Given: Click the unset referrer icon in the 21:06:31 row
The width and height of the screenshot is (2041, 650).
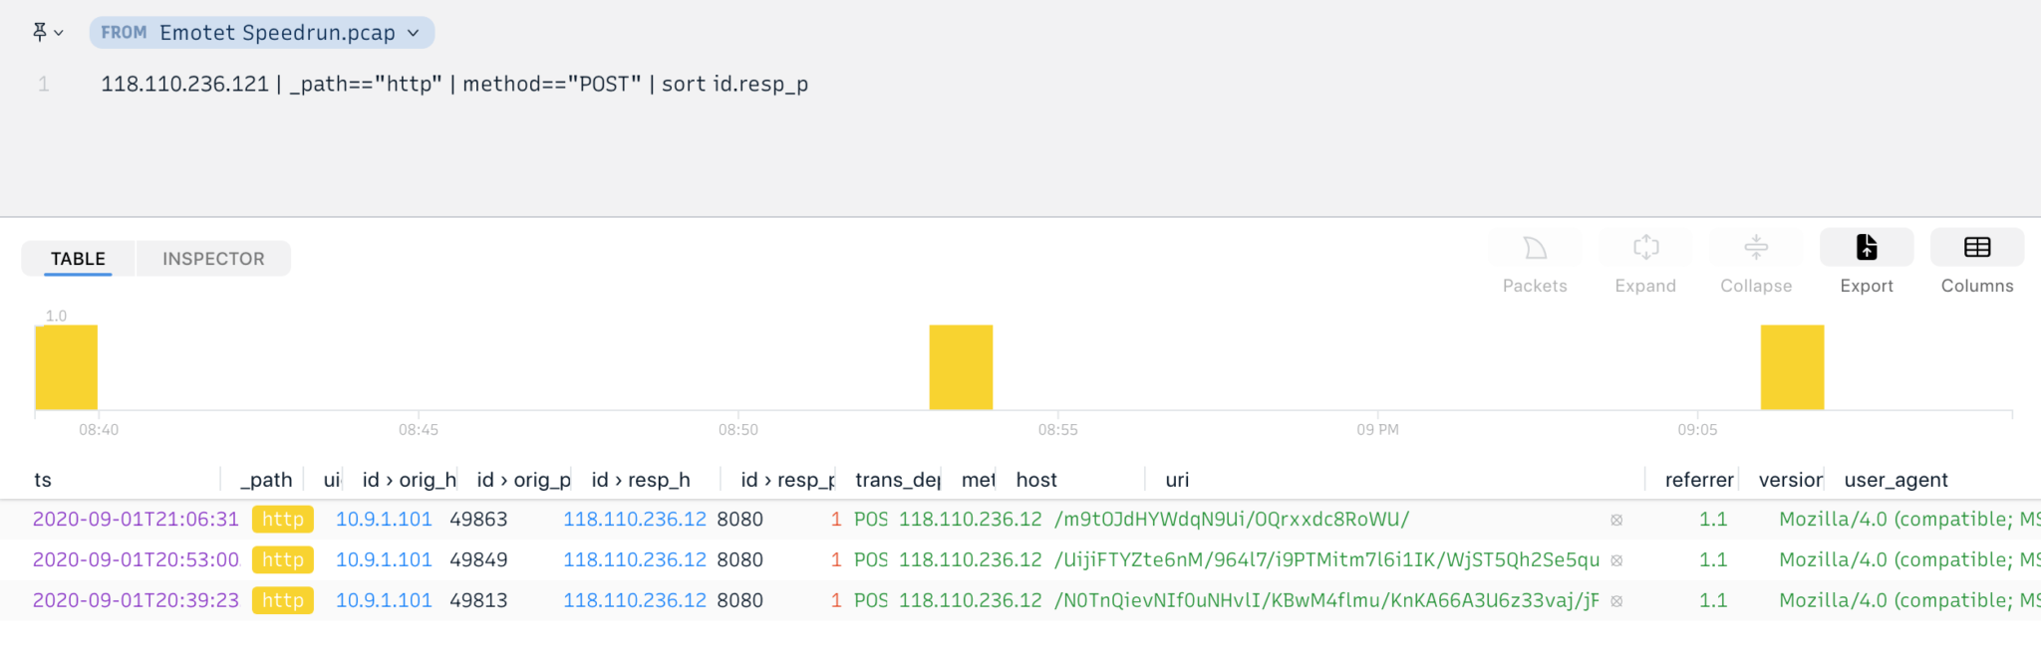Looking at the screenshot, I should coord(1616,520).
